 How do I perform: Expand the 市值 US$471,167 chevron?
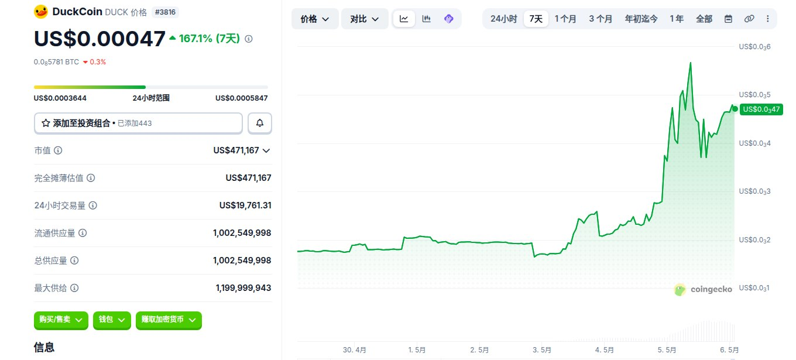[x=266, y=150]
